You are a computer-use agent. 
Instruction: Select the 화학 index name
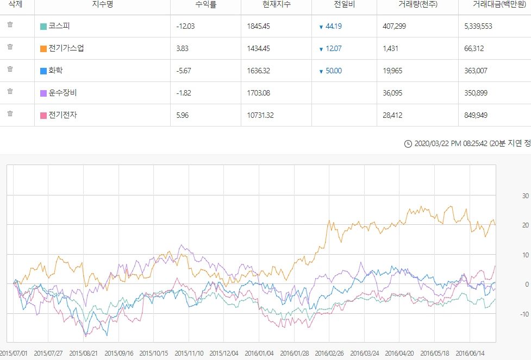pos(55,71)
